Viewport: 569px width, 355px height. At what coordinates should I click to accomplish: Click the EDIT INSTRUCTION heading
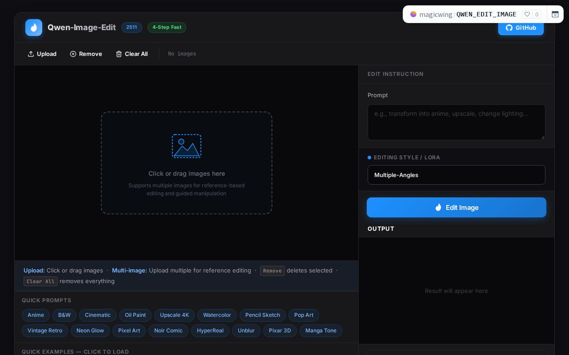point(396,74)
